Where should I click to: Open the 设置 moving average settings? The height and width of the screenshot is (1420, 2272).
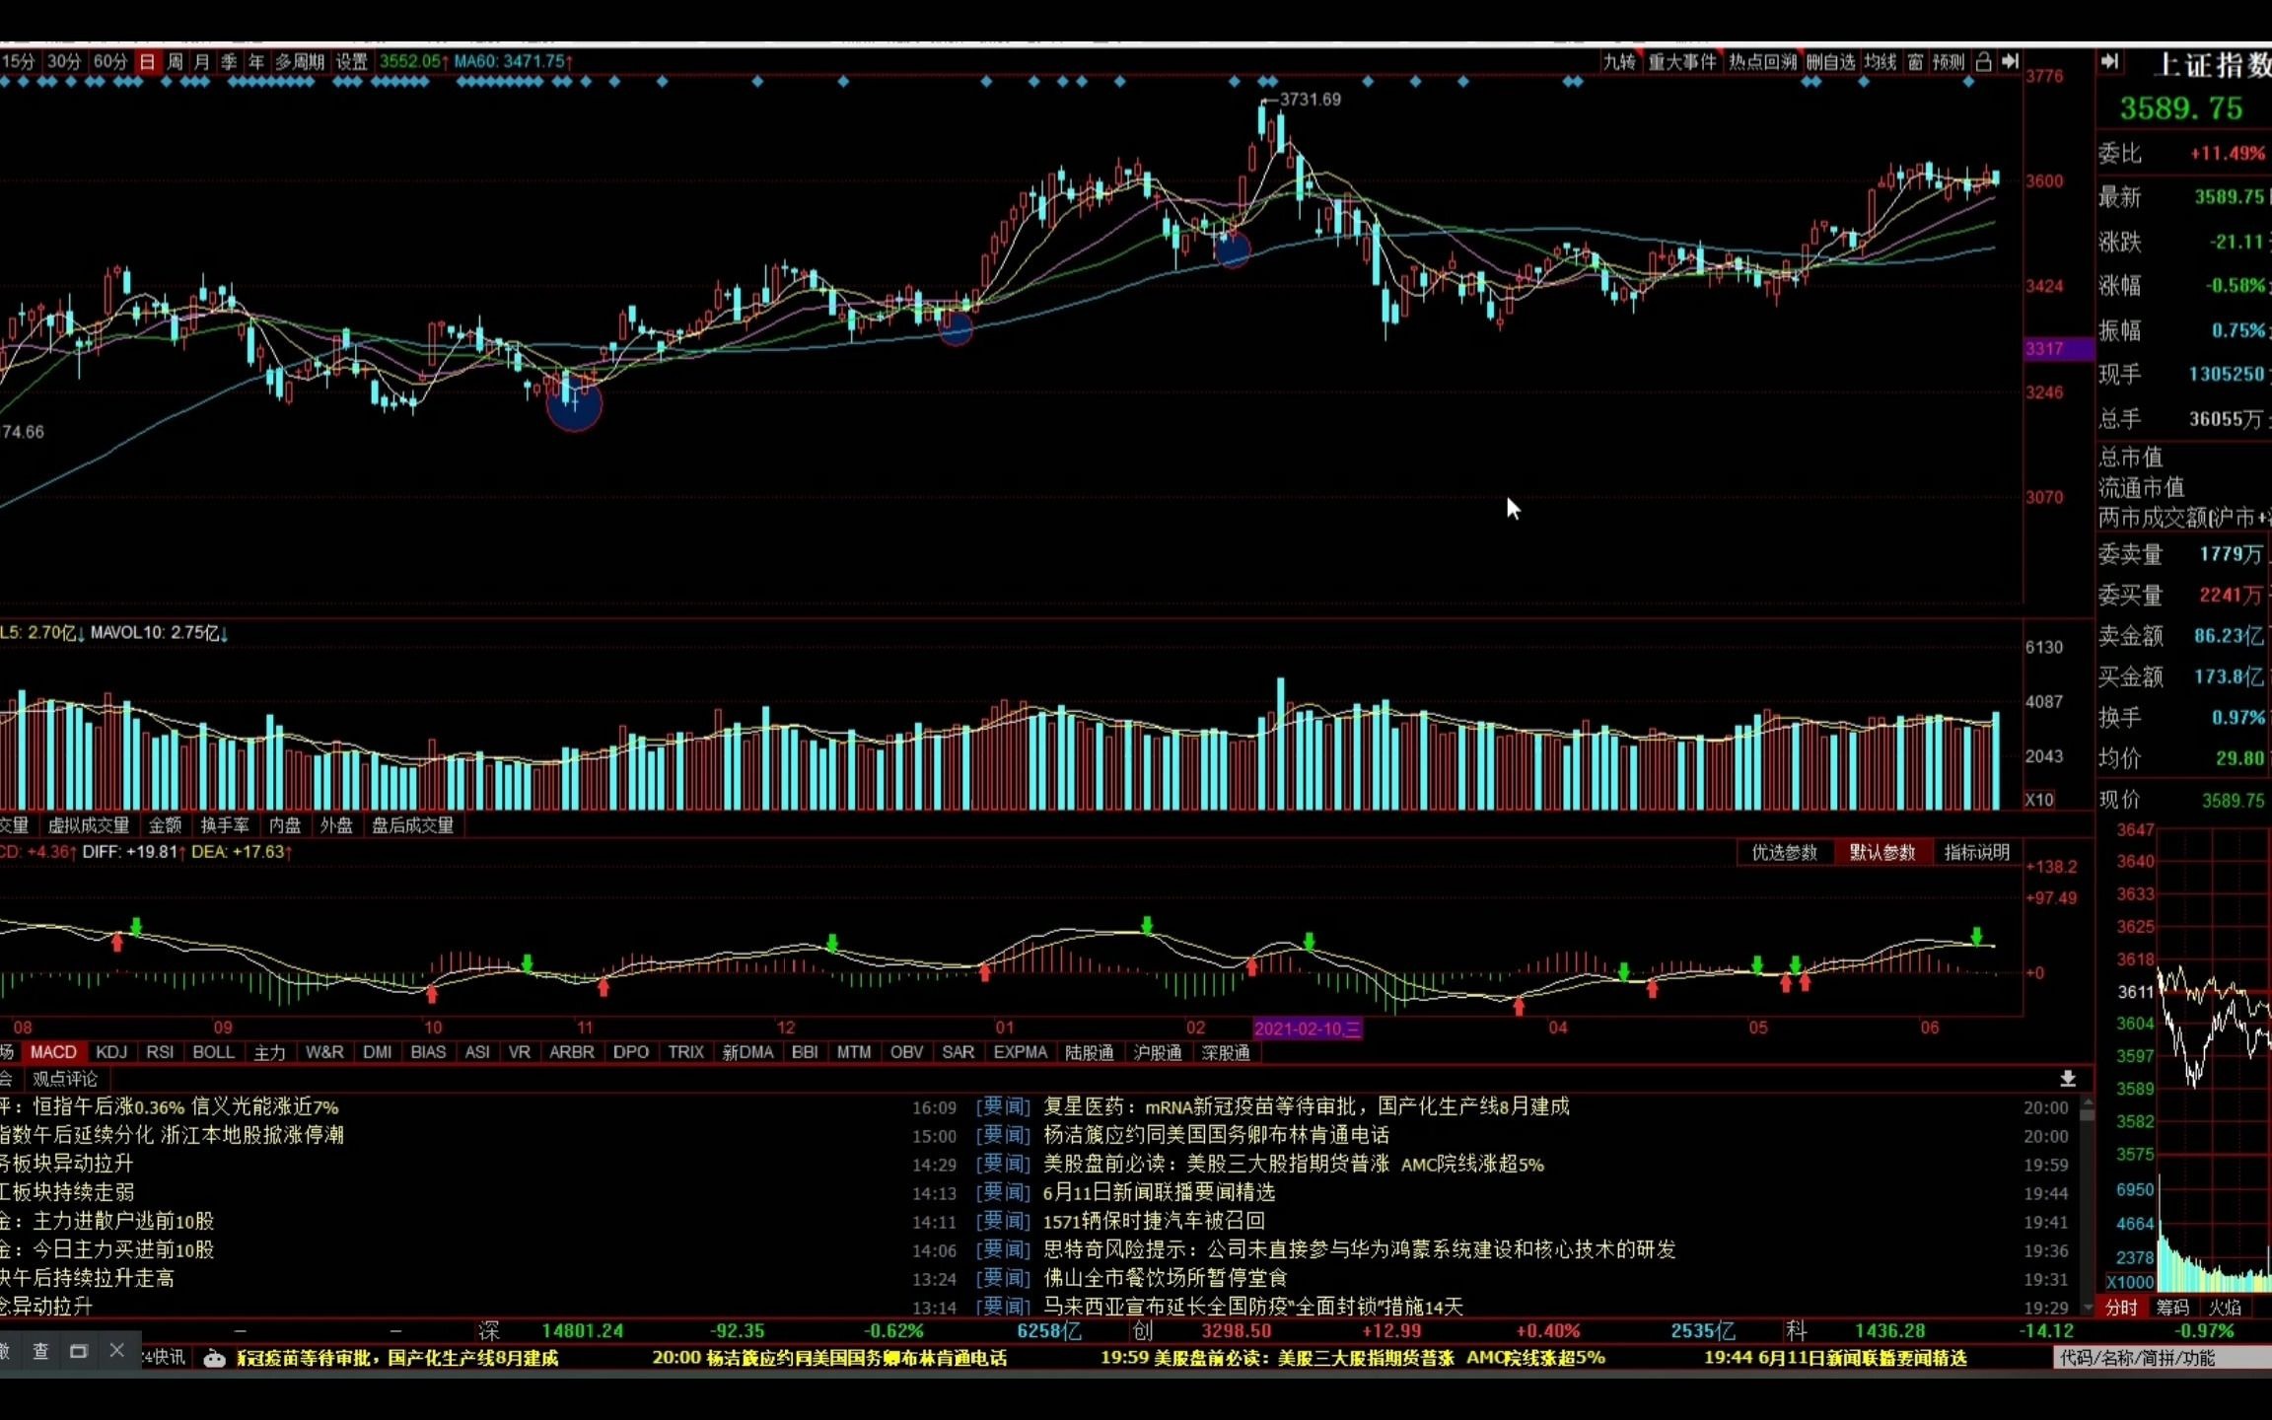(x=351, y=62)
